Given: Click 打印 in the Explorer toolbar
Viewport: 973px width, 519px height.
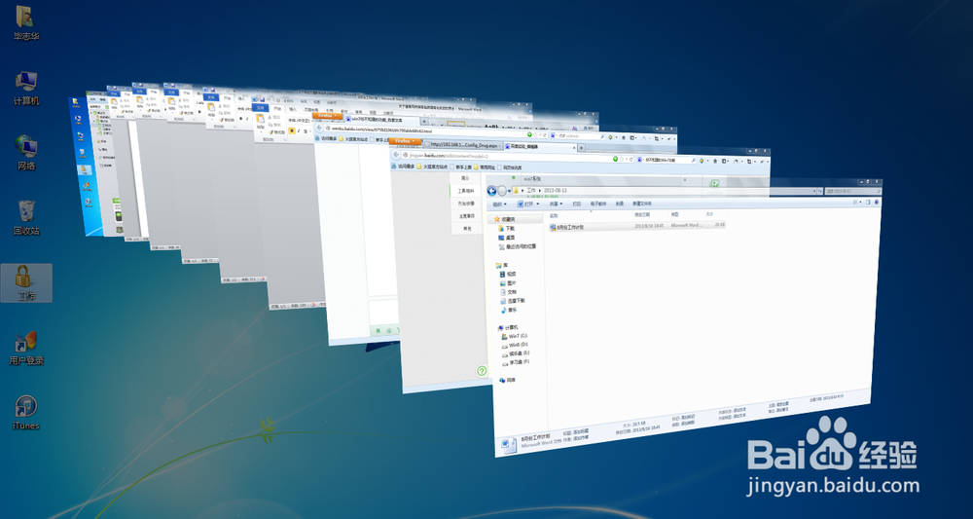Looking at the screenshot, I should (576, 204).
